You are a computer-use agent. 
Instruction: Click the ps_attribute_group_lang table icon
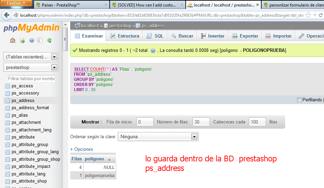[x=7, y=152]
